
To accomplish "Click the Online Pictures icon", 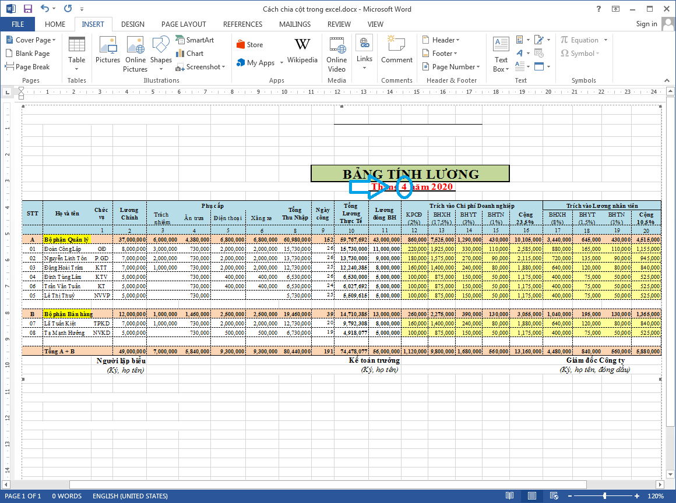I will pyautogui.click(x=135, y=54).
